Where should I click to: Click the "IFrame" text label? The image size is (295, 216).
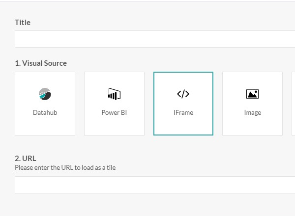point(183,113)
